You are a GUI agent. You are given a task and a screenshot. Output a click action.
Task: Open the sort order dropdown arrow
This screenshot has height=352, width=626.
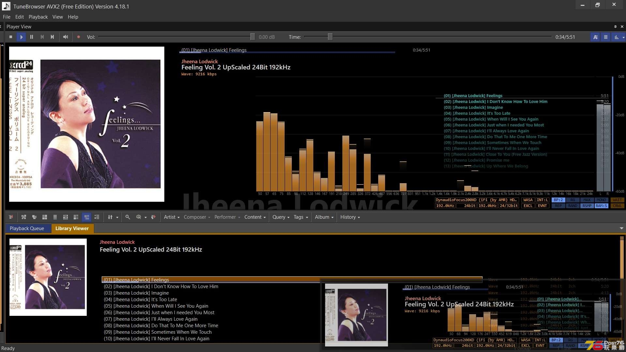[x=117, y=217]
